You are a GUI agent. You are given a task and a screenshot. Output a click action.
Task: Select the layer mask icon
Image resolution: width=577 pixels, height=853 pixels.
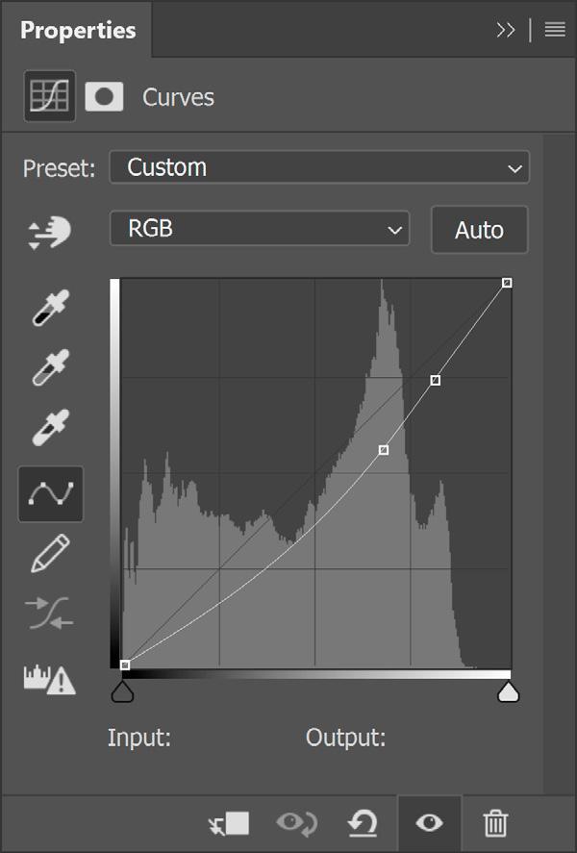pos(104,97)
